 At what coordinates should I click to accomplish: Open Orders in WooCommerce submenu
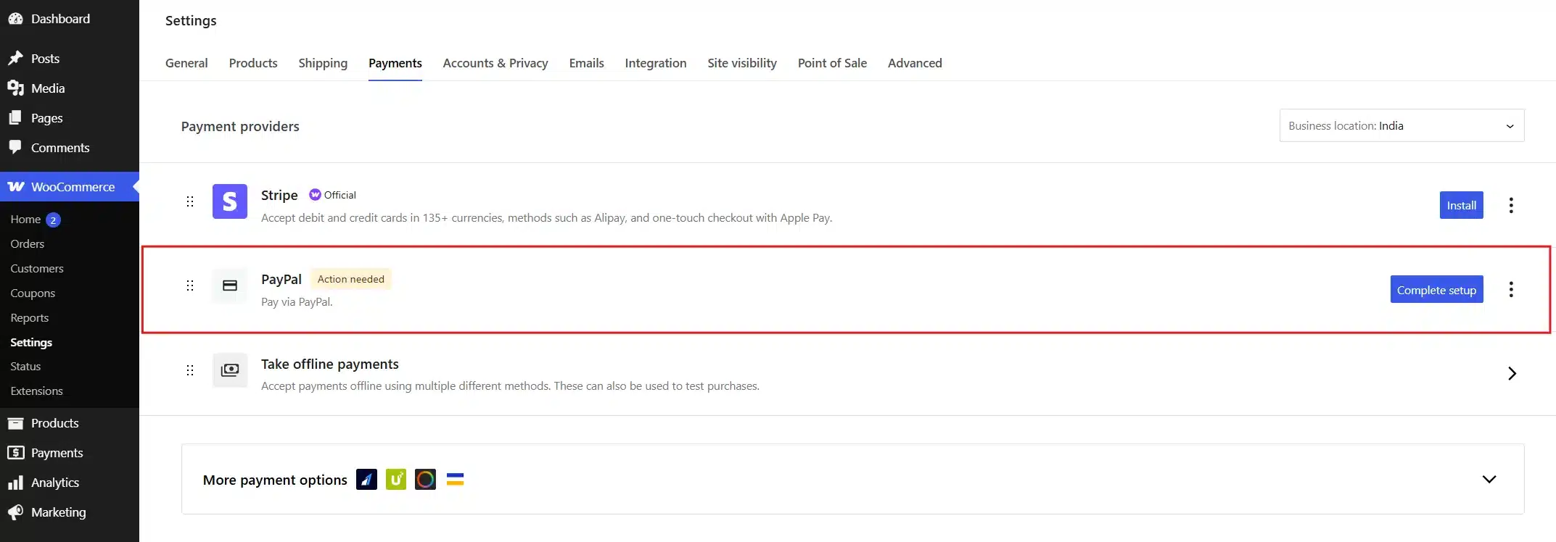point(28,244)
